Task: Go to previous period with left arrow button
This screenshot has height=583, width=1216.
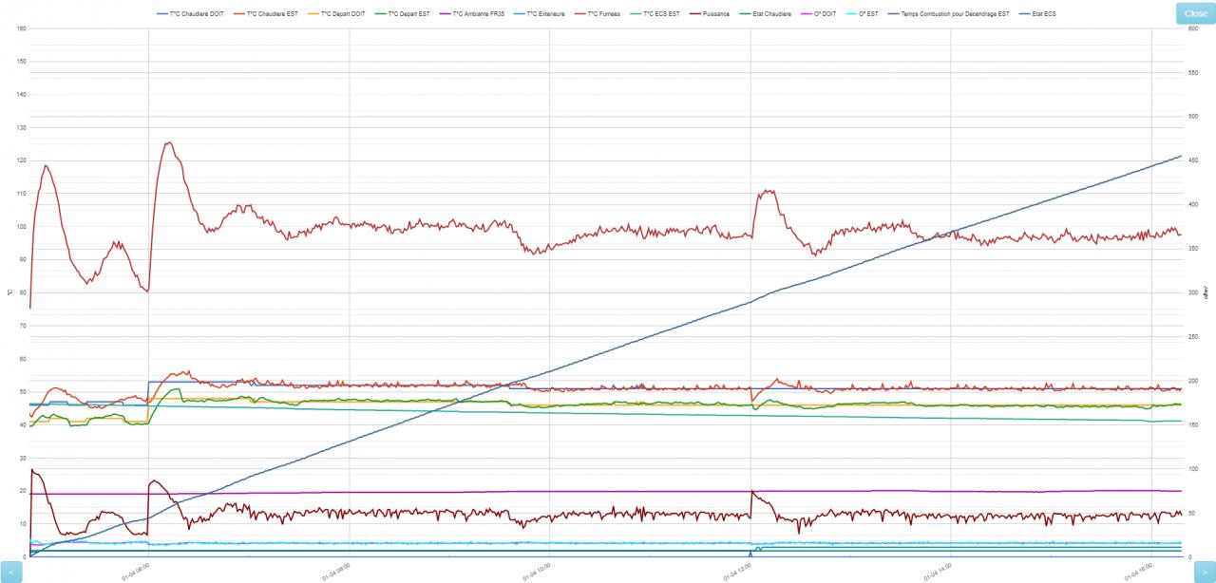Action: click(x=10, y=572)
